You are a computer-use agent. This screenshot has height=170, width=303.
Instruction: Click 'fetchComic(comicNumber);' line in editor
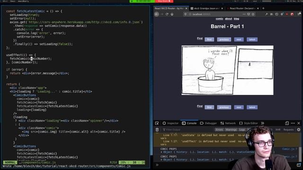[31, 59]
